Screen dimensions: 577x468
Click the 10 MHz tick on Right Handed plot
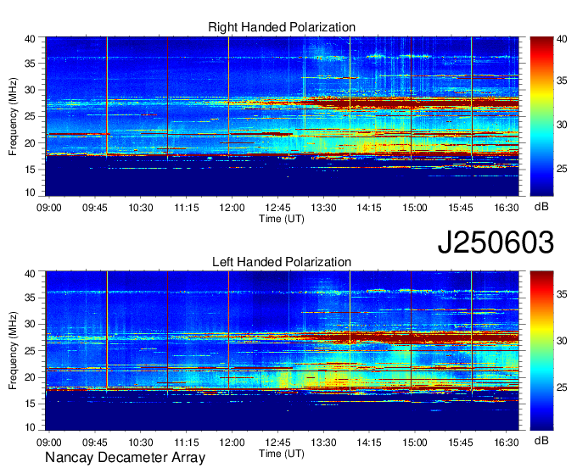[x=30, y=192]
